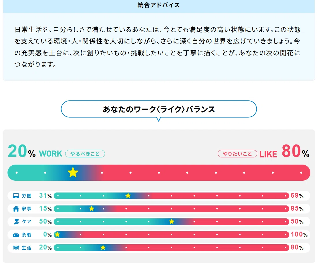Click the 統合アドバイス paragraph text
This screenshot has height=263, width=317.
(x=157, y=47)
